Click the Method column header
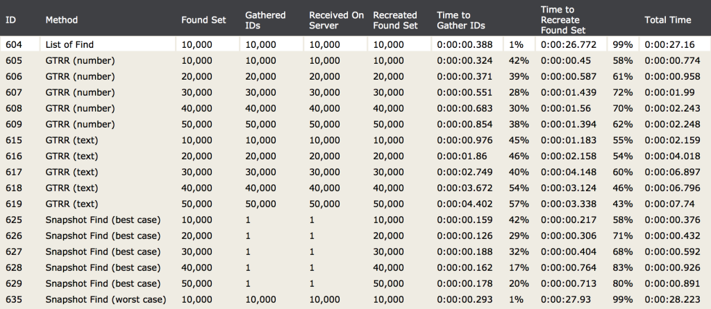The width and height of the screenshot is (711, 309). click(62, 20)
